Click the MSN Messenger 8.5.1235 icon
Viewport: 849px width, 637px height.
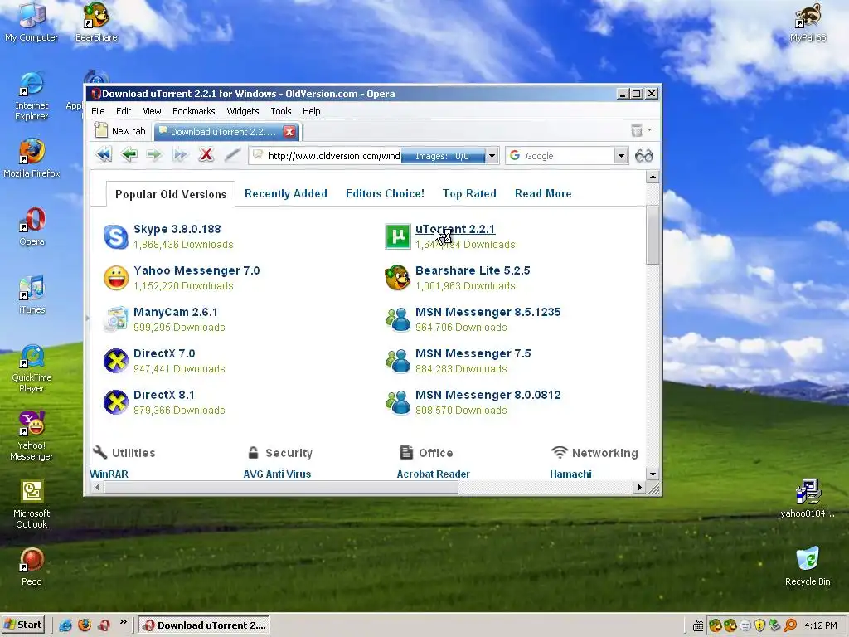tap(398, 319)
